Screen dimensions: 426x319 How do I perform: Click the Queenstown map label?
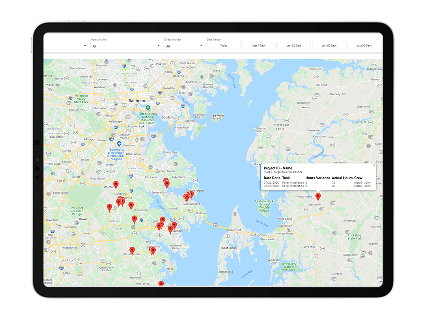click(x=285, y=226)
